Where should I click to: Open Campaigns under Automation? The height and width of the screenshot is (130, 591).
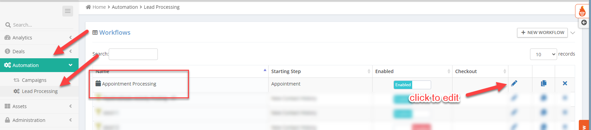coord(34,80)
